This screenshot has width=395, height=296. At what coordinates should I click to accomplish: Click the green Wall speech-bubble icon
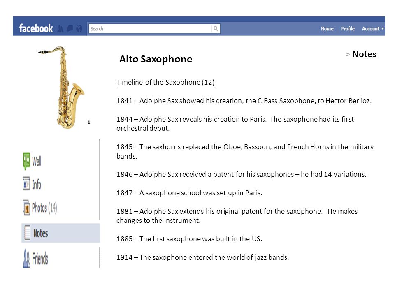[26, 161]
